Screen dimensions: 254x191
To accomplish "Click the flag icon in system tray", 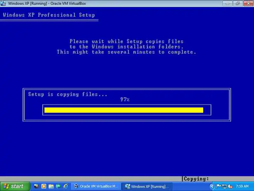I will (218, 186).
